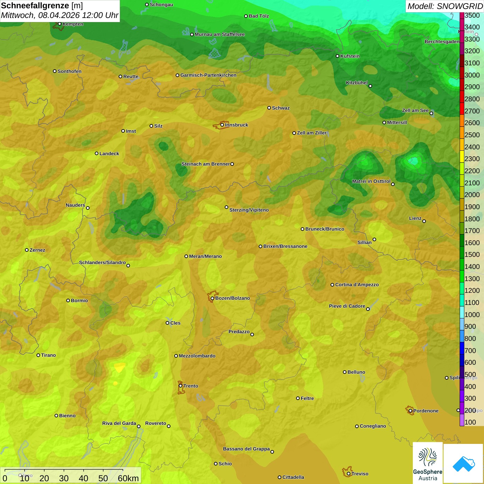484x484 pixels.
Task: Click the Steinach am Brenner label
Action: [206, 164]
